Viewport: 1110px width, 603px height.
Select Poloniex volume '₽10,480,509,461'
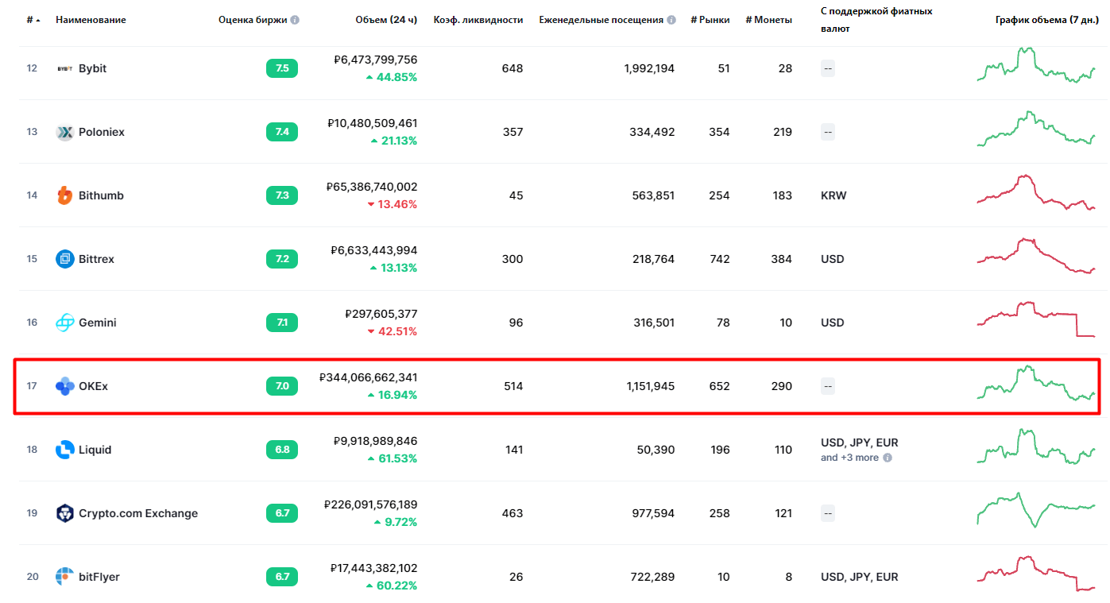coord(373,123)
